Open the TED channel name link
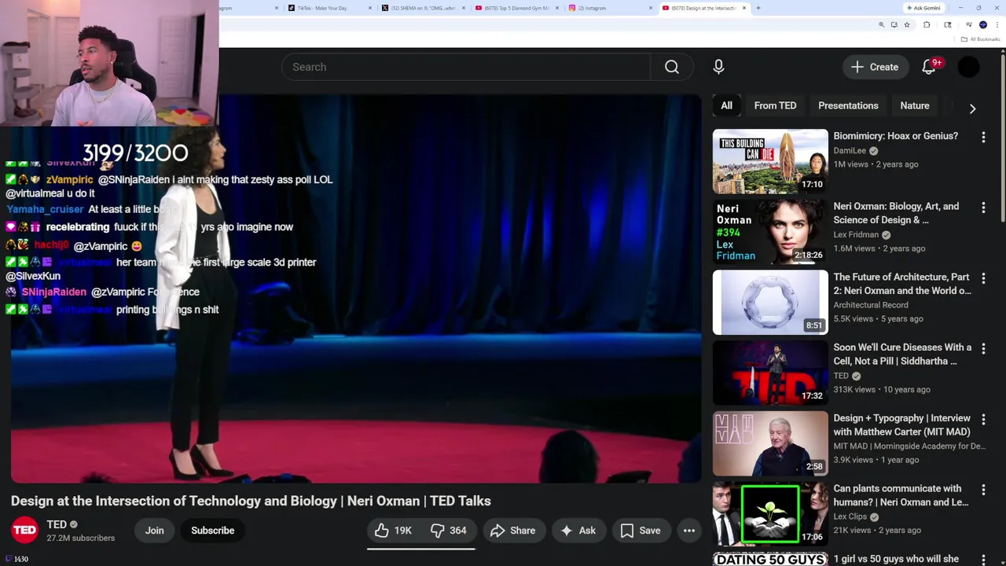 [x=57, y=524]
